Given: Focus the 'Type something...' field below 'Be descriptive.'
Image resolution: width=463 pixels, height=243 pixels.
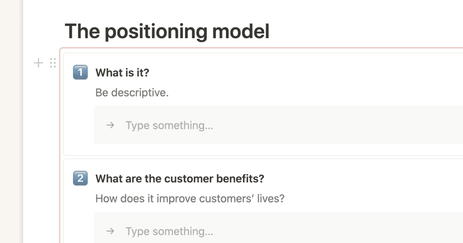Looking at the screenshot, I should [270, 125].
